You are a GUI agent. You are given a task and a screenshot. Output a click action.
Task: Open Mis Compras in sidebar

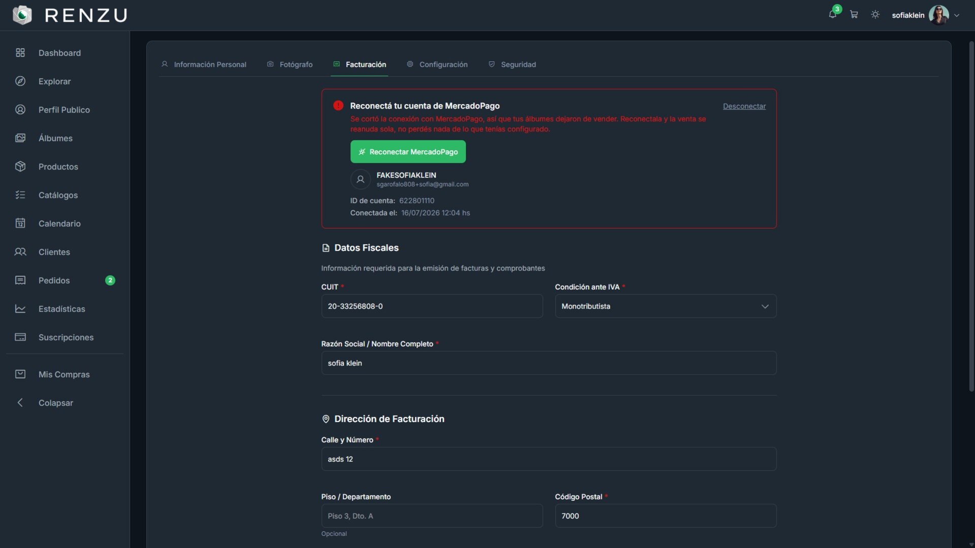coord(65,374)
